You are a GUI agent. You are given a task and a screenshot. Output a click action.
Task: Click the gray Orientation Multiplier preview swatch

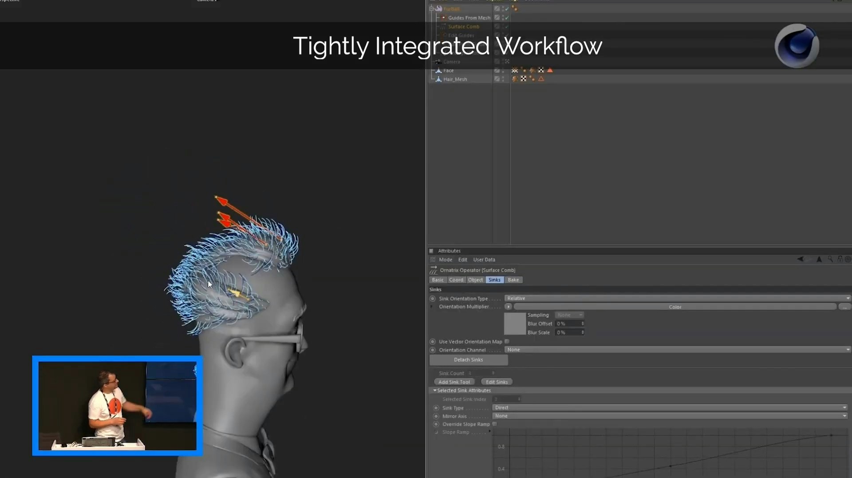[x=515, y=324]
